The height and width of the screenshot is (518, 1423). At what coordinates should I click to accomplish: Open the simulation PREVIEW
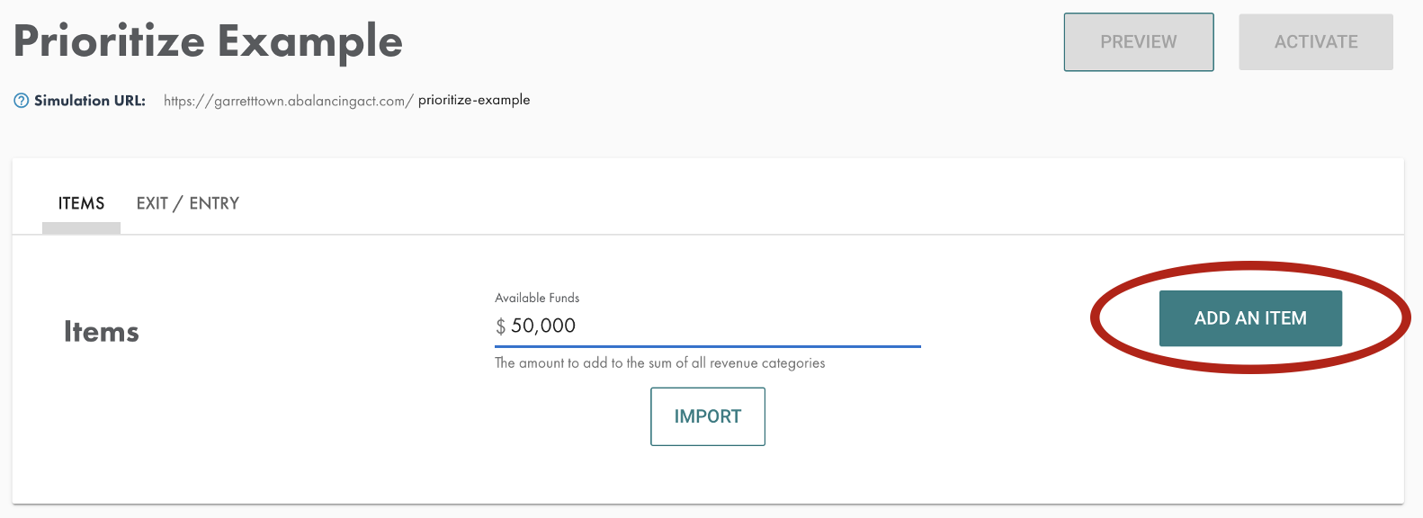(x=1139, y=42)
